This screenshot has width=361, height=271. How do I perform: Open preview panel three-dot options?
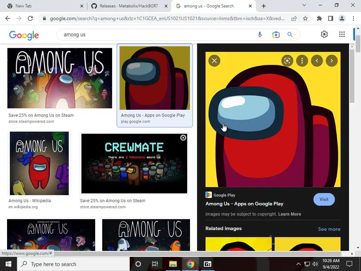302,61
